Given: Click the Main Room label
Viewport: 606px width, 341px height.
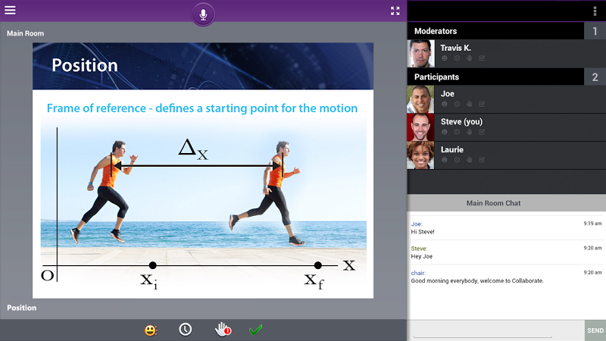Looking at the screenshot, I should tap(25, 33).
